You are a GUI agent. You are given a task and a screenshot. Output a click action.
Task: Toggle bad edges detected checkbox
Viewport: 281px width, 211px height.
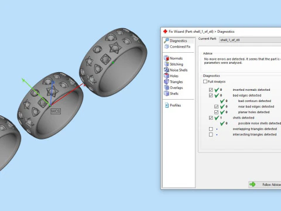[x=211, y=96]
